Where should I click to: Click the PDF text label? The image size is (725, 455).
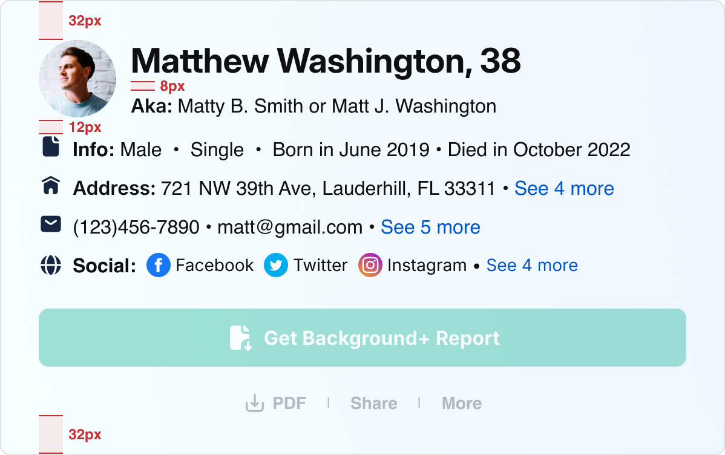click(x=289, y=404)
